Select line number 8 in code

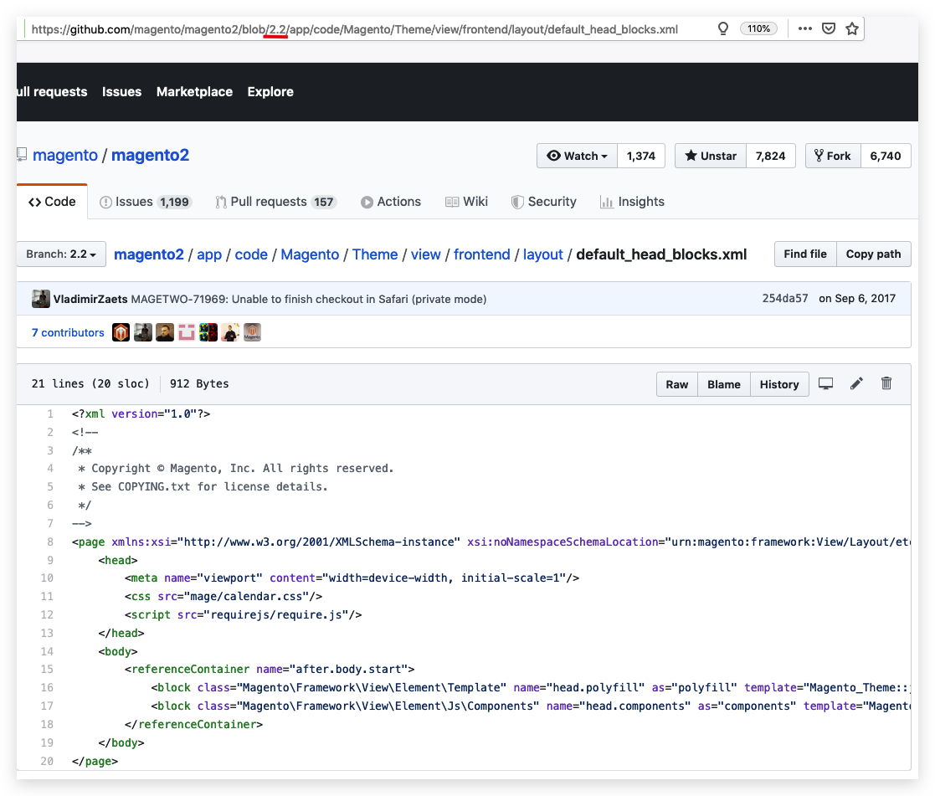coord(50,542)
